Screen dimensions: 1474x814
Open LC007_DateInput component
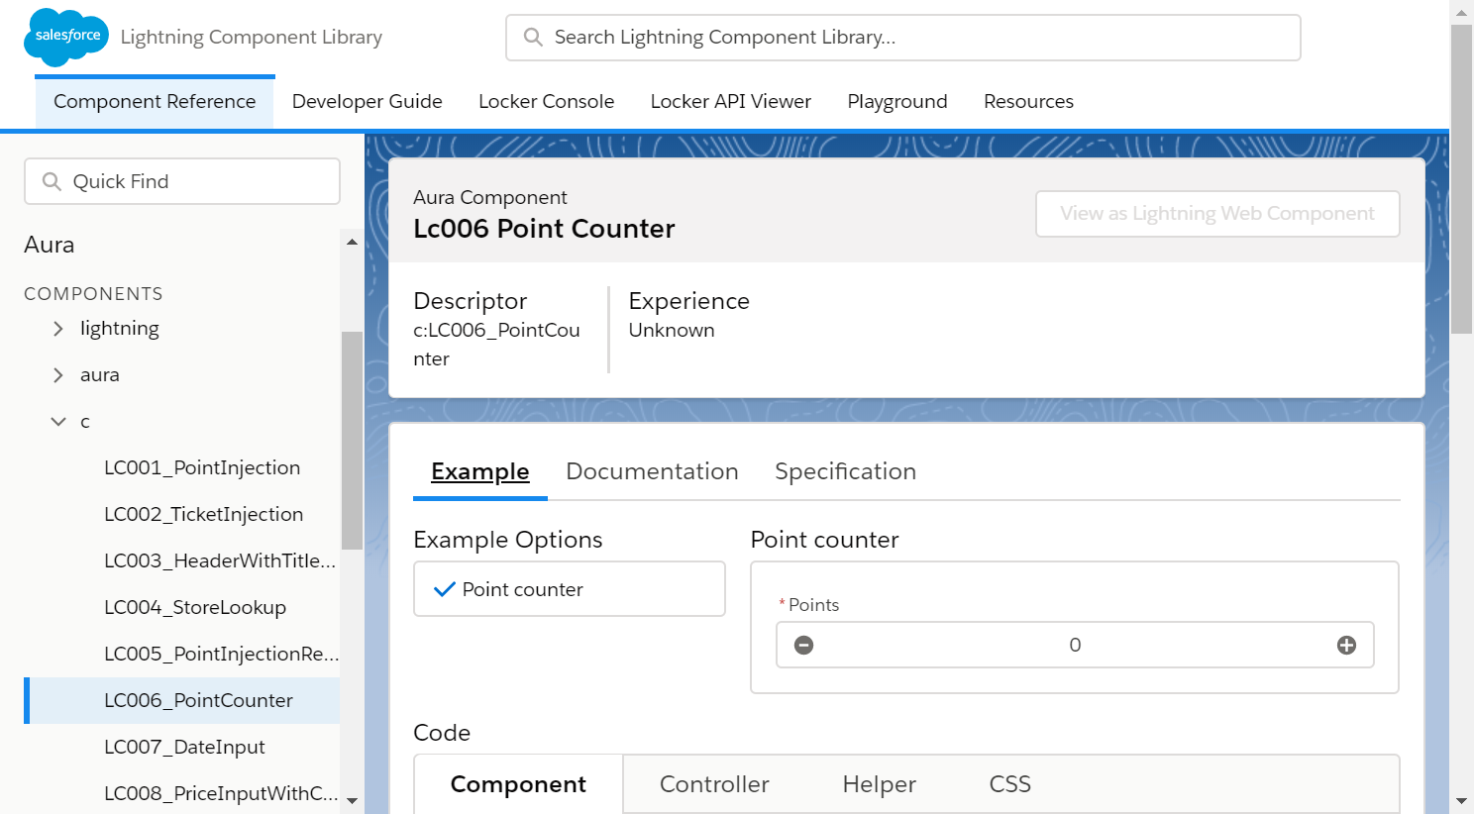184,748
